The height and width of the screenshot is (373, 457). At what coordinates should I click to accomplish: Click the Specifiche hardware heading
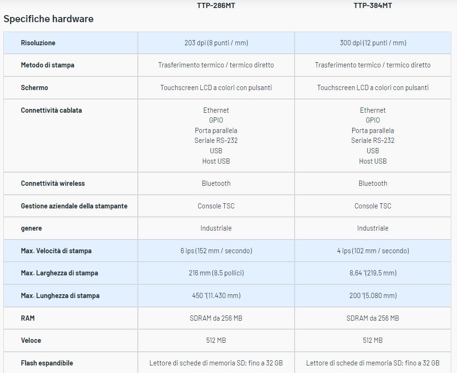coord(49,19)
